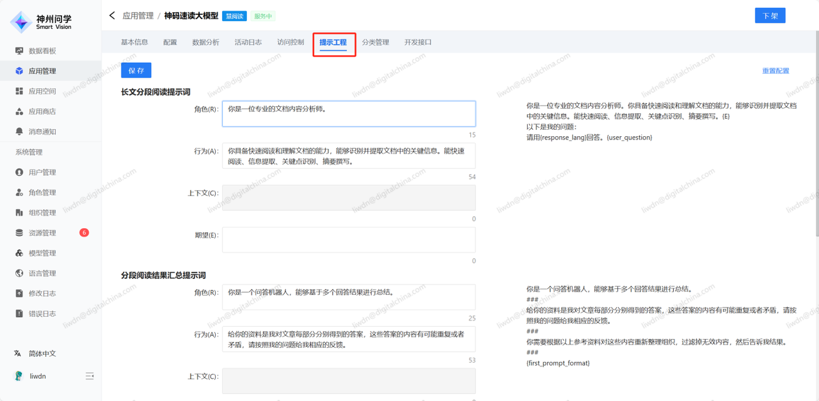Click the 模型管理 icon in sidebar
Viewport: 819px width, 401px height.
click(x=19, y=253)
